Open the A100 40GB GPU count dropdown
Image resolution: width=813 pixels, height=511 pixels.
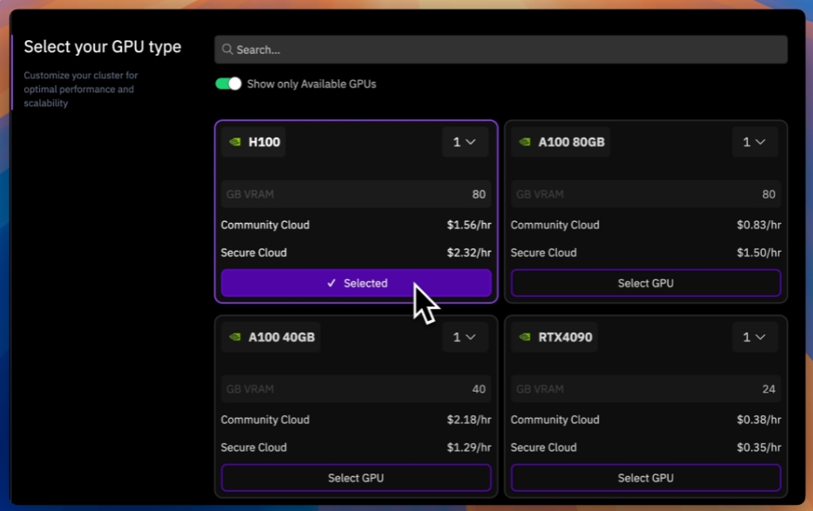(465, 337)
